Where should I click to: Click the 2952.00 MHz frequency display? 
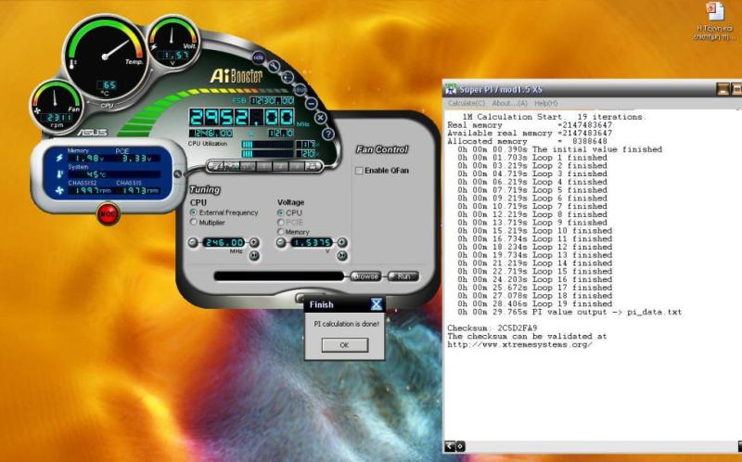click(x=242, y=117)
